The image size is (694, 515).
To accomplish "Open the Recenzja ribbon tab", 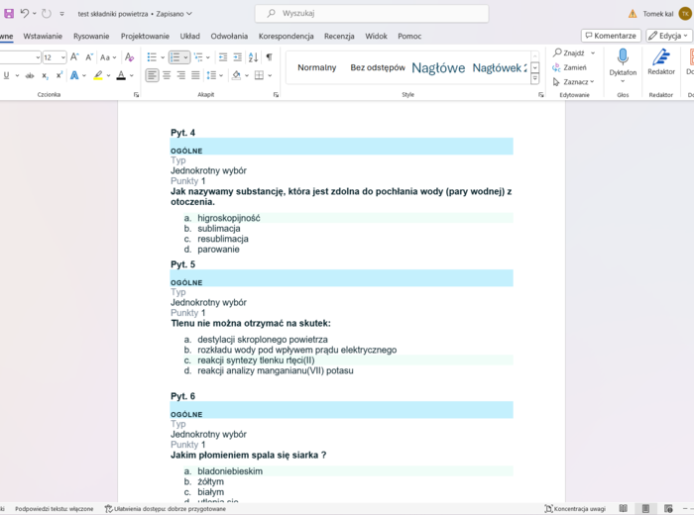I will pos(338,36).
